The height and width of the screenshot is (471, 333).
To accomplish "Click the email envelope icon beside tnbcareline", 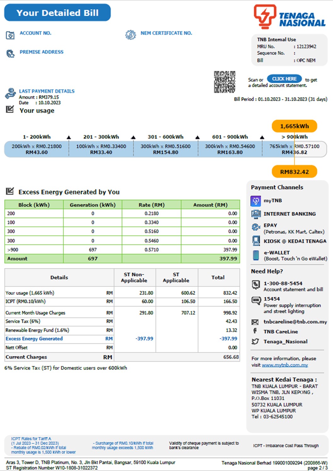I will click(x=255, y=322).
